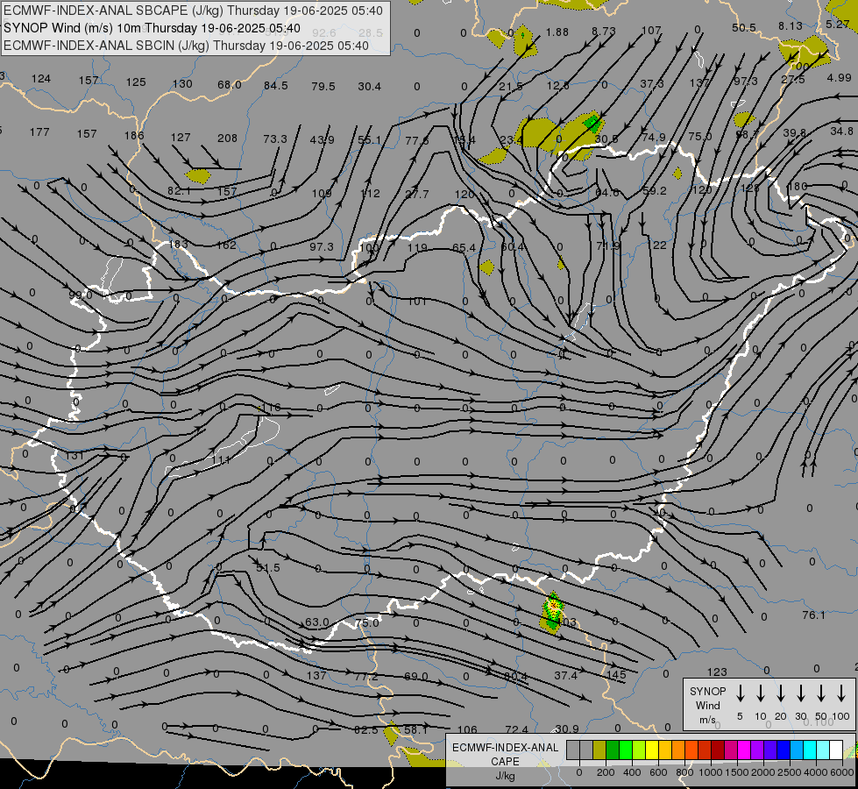Click the map value 69.0
Image resolution: width=858 pixels, height=789 pixels.
[x=416, y=676]
